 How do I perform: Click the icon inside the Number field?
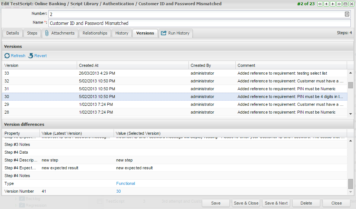(347, 14)
